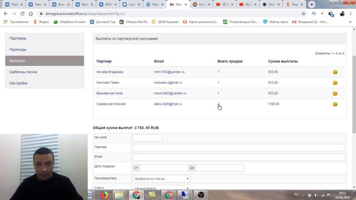The height and width of the screenshot is (200, 356).
Task: Open payout icon for Вишневская Анна row
Action: 335,93
